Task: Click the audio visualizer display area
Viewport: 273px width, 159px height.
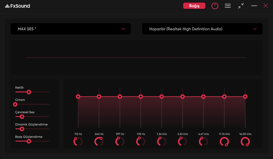Action: [x=136, y=57]
